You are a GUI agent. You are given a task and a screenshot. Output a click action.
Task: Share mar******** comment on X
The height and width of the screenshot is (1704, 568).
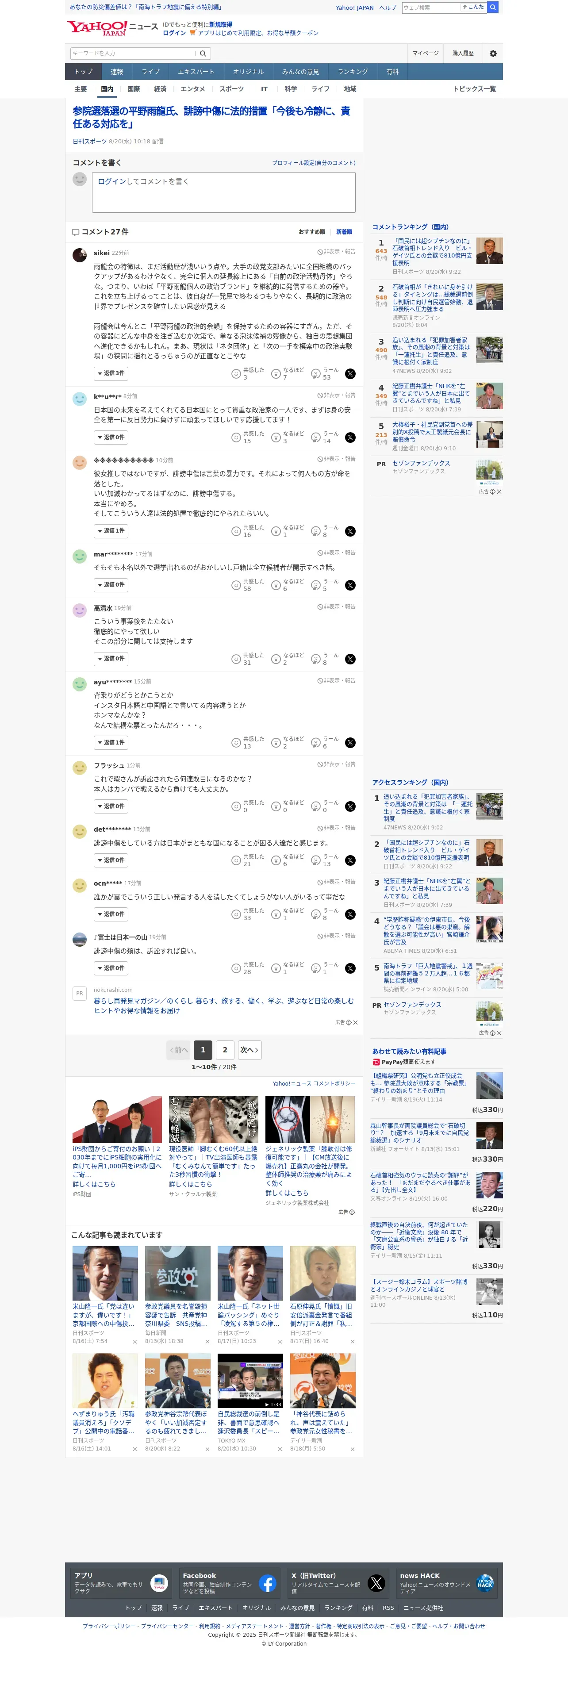point(350,585)
